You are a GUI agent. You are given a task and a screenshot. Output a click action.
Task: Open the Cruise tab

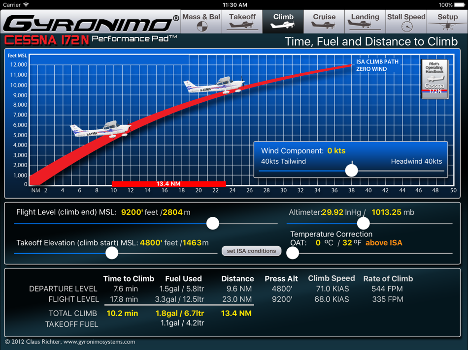[x=324, y=22]
